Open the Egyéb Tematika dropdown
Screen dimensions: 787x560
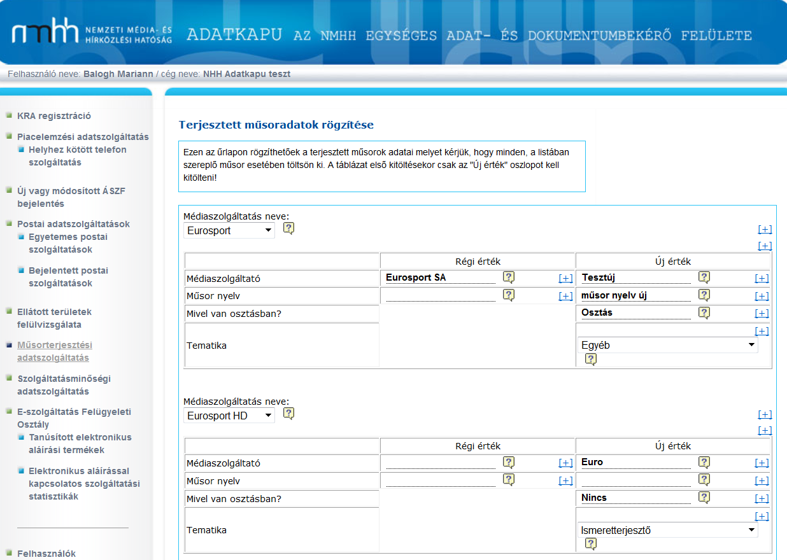(668, 345)
